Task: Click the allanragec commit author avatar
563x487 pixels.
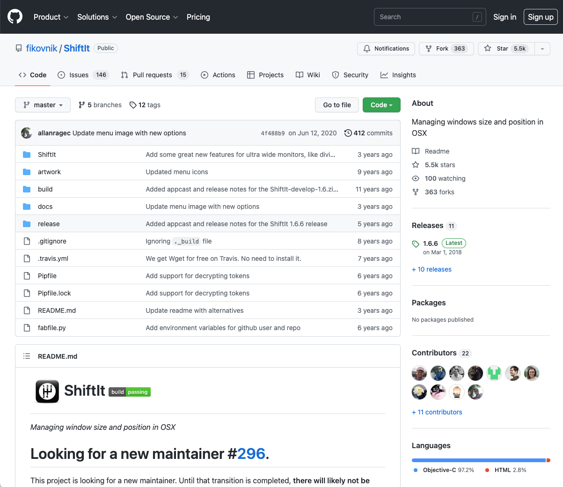Action: pos(27,133)
